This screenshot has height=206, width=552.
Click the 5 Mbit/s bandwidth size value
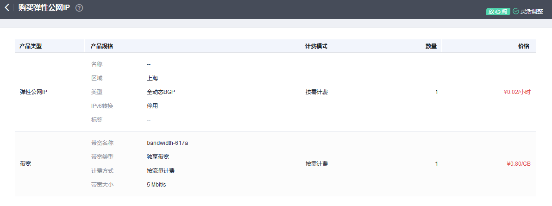coord(156,185)
